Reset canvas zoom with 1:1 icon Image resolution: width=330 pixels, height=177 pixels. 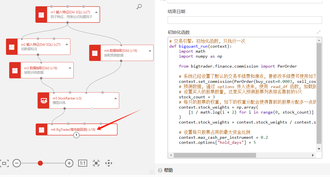[x=83, y=163]
